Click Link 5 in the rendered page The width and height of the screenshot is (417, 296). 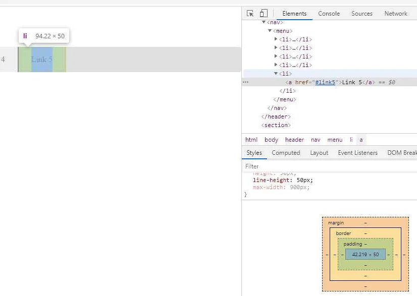coord(41,59)
